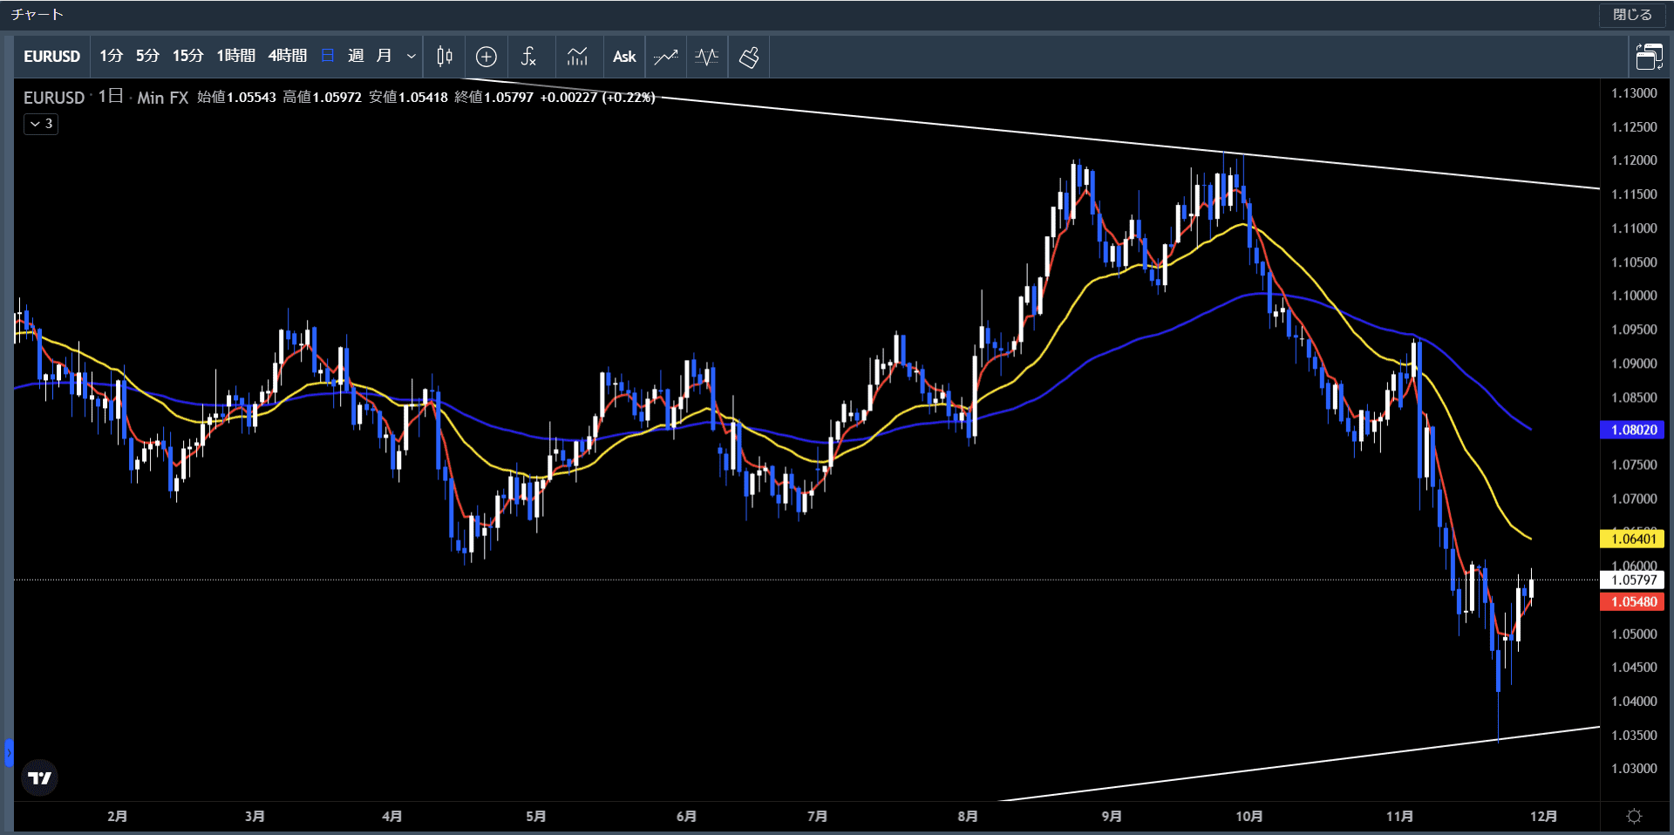Select the 週 weekly timeframe
Viewport: 1674px width, 835px height.
356,57
